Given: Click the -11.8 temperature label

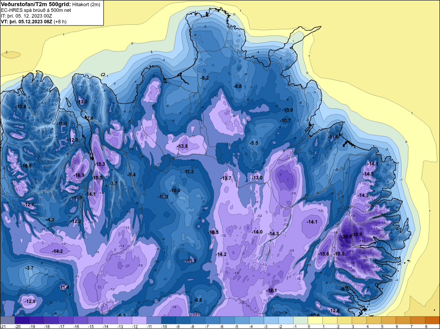Looking at the screenshot, I should point(62,124).
